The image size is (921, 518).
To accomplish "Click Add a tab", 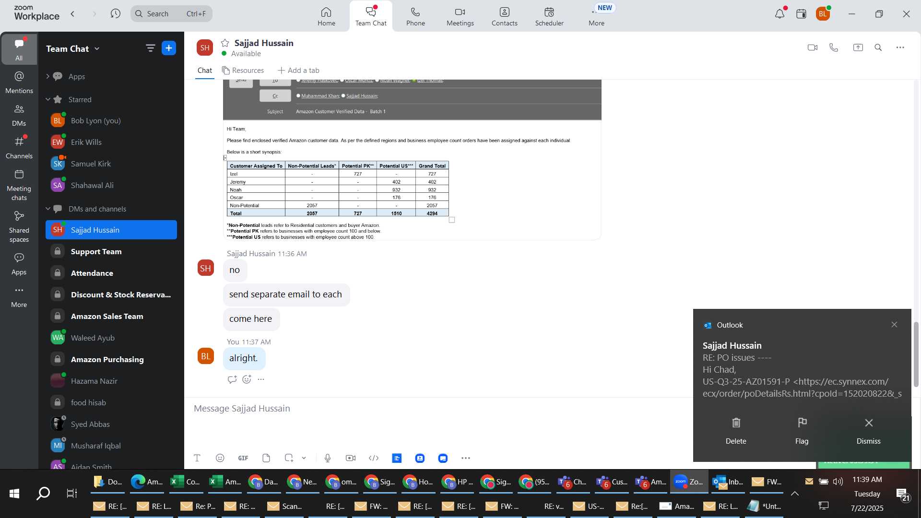I will click(298, 70).
